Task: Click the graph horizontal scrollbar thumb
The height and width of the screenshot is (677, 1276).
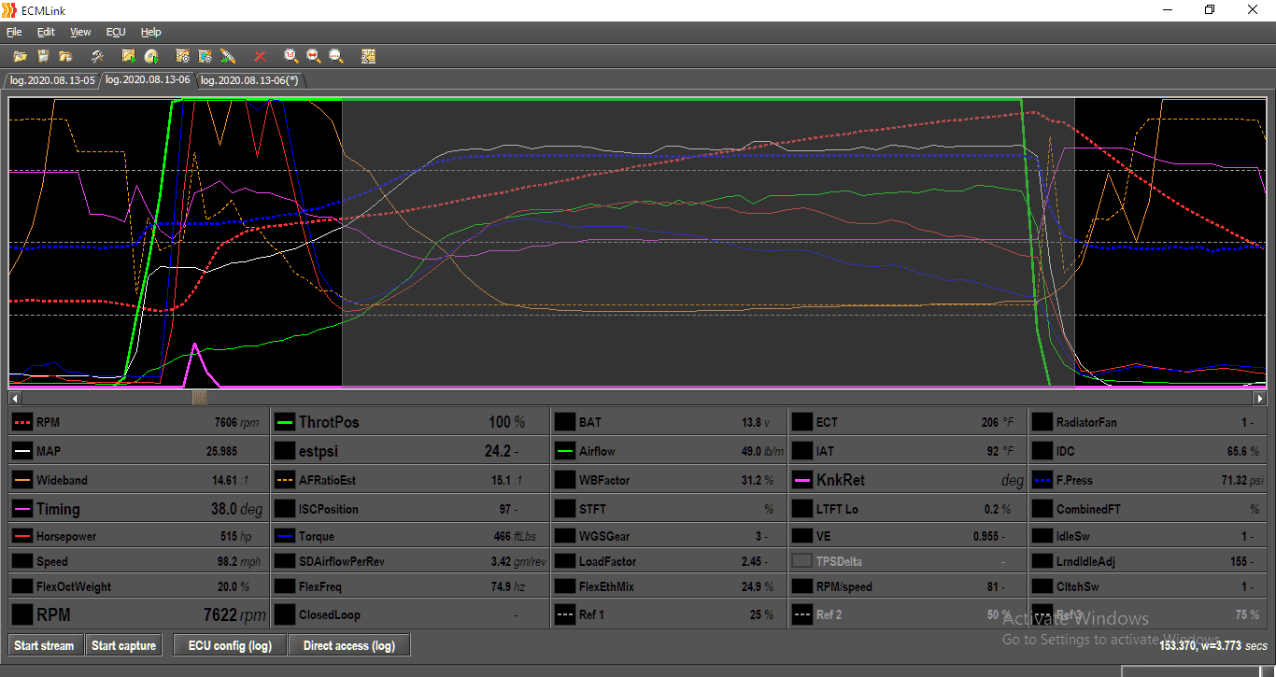Action: click(199, 398)
